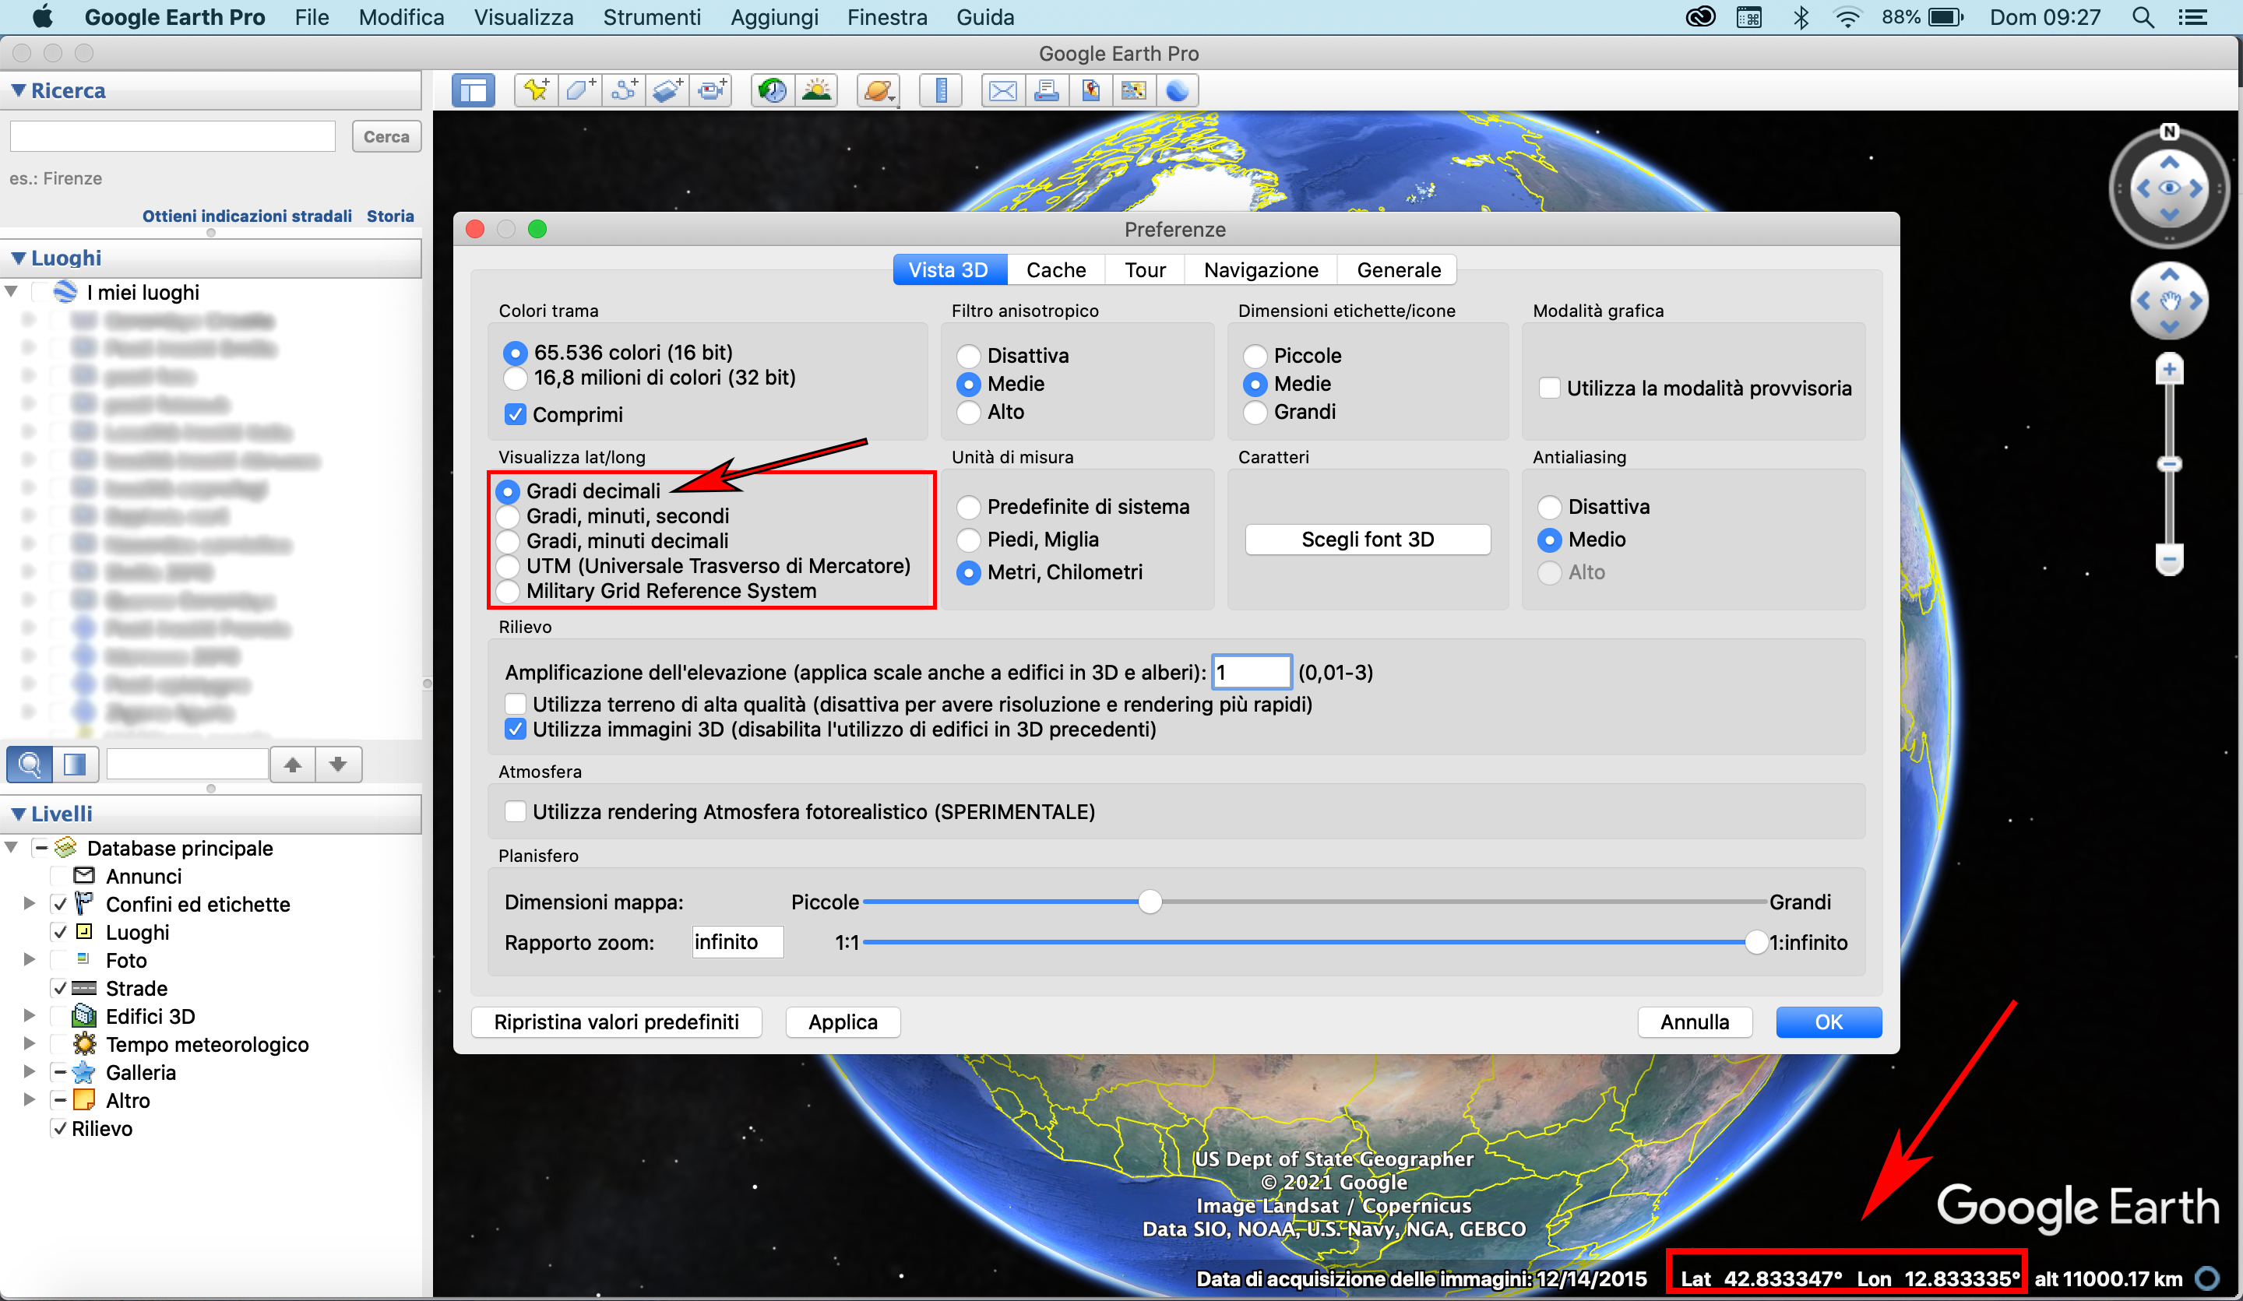
Task: Click the Dimensioni mappa slider handle
Action: tap(1149, 902)
